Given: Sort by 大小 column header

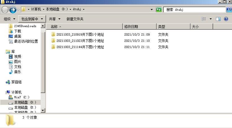Looking at the screenshot, I should tap(202, 27).
